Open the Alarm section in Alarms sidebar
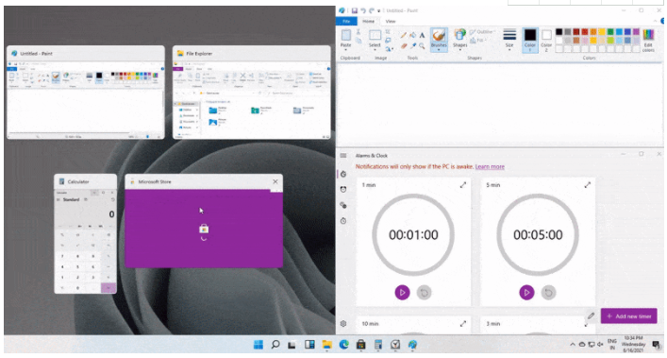Viewport: 667px width, 358px height. point(343,190)
